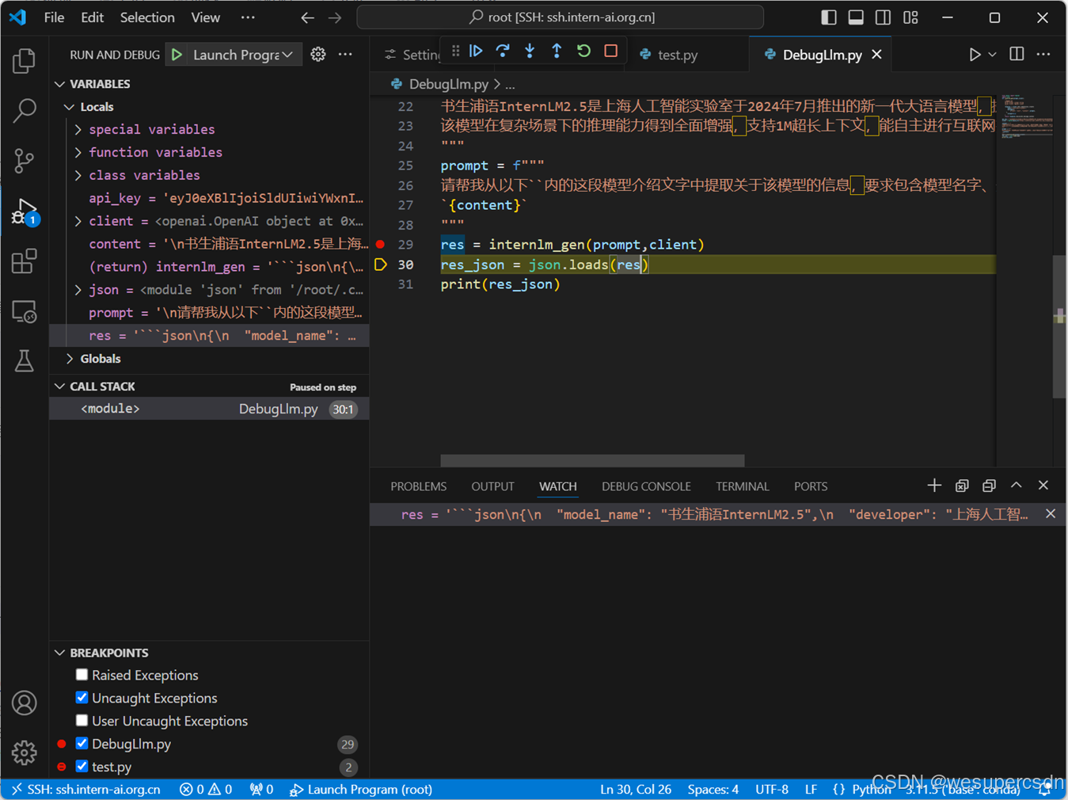1068x800 pixels.
Task: Step Out in the debug toolbar
Action: pyautogui.click(x=557, y=51)
